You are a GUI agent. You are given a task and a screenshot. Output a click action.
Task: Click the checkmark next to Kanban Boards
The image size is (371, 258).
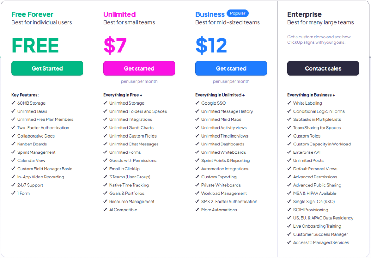[13, 144]
